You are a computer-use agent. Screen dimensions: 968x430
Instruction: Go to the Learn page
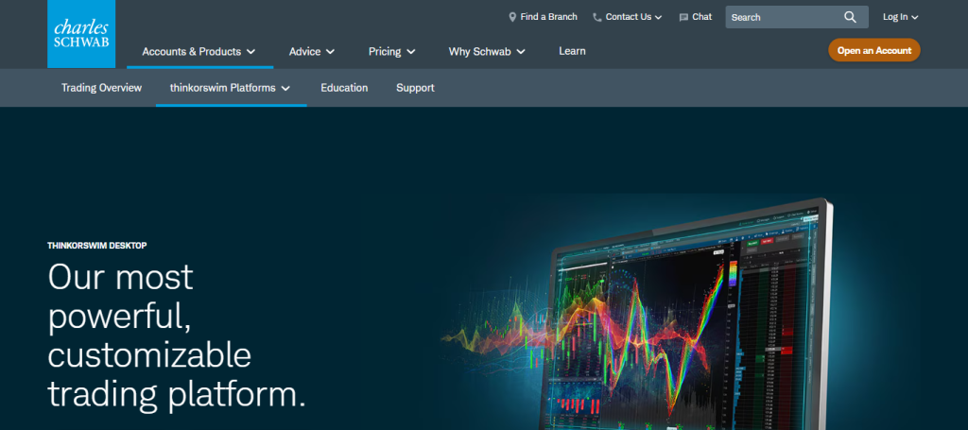572,51
